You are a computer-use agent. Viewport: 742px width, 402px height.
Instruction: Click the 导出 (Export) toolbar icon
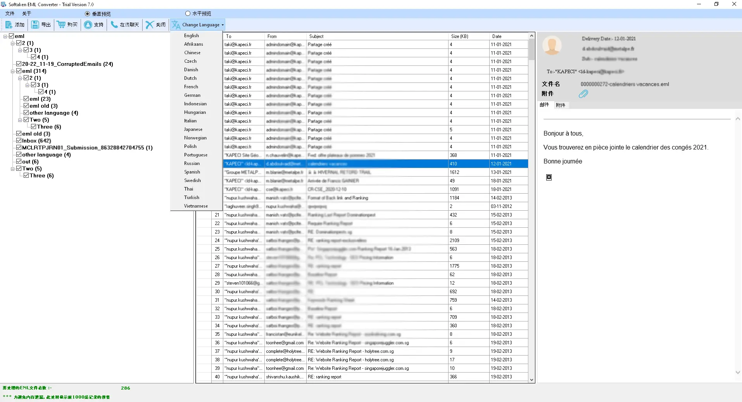coord(40,24)
